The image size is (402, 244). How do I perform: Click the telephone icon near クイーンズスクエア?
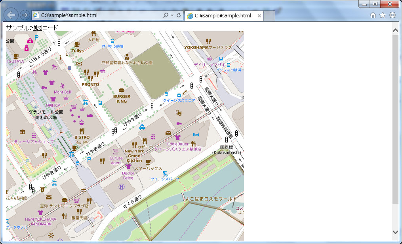[x=185, y=92]
